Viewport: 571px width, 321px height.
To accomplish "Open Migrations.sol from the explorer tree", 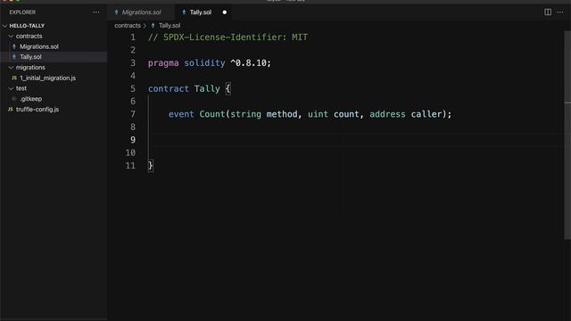I will [39, 46].
